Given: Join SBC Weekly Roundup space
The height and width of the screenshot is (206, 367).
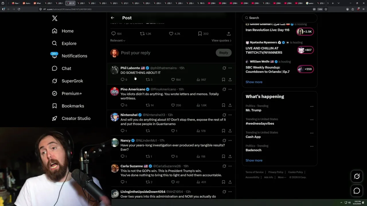Looking at the screenshot, I should (x=305, y=69).
